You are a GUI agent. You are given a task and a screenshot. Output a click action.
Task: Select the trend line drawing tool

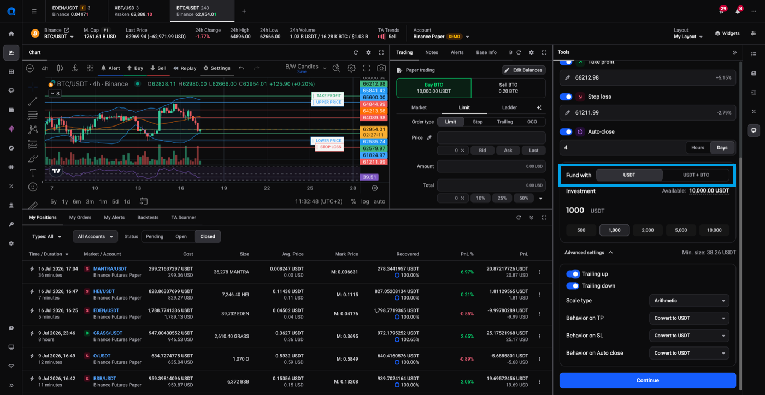[33, 101]
